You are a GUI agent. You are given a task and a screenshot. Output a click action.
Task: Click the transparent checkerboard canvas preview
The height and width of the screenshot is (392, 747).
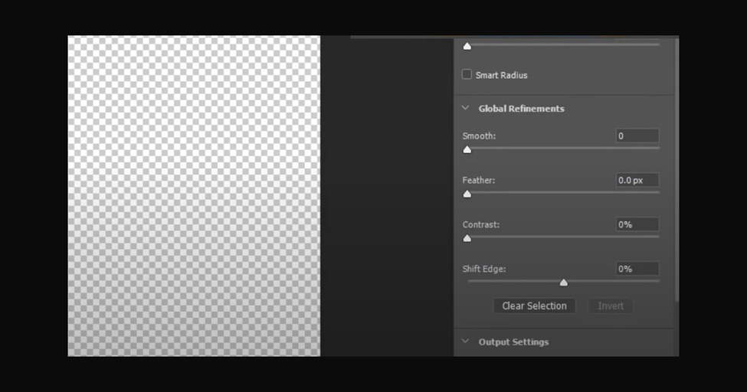[x=194, y=196]
